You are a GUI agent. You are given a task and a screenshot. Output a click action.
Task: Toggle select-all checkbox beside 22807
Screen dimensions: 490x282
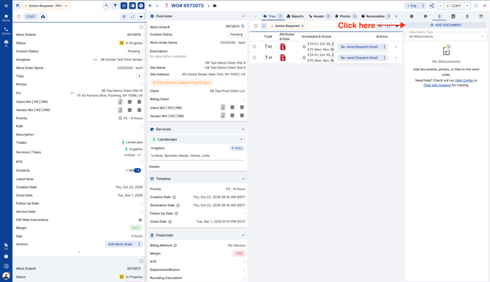pos(19,17)
